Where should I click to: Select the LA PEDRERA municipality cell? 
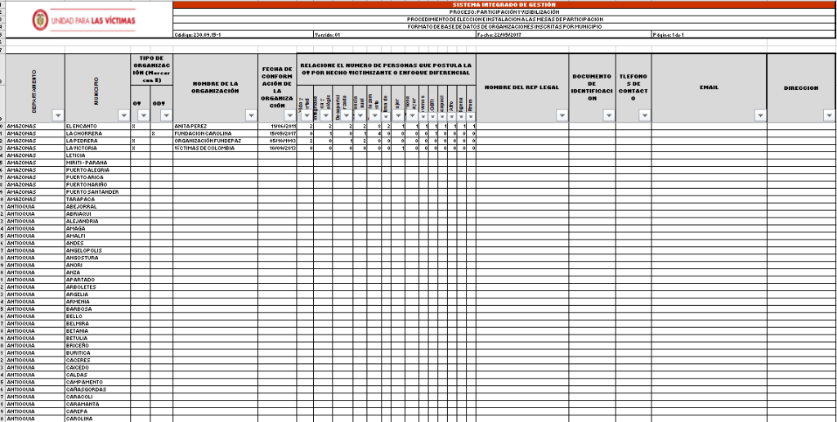[x=98, y=141]
